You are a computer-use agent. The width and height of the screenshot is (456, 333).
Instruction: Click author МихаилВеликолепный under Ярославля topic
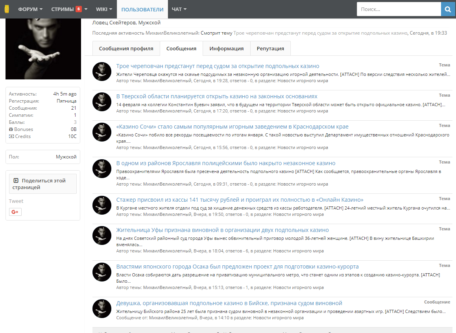[x=167, y=184]
